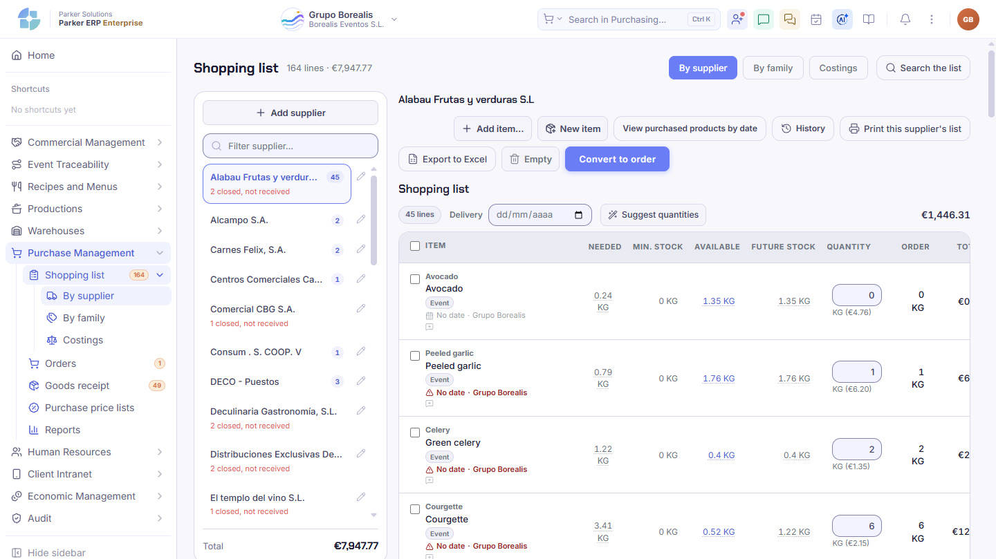Open Orders in sidebar
Viewport: 996px width, 559px height.
[97, 363]
